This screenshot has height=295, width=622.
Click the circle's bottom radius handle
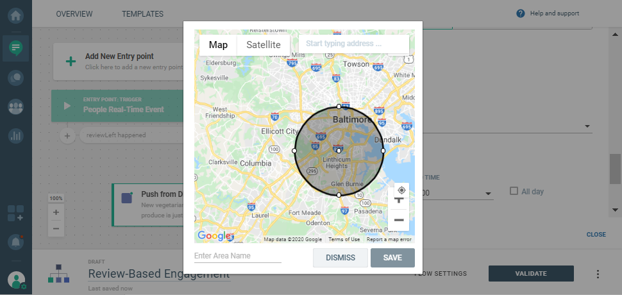(339, 195)
